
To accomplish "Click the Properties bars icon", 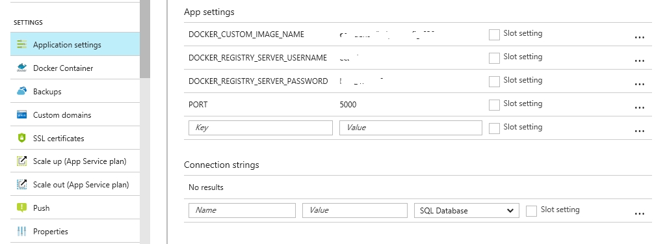I will [x=21, y=231].
